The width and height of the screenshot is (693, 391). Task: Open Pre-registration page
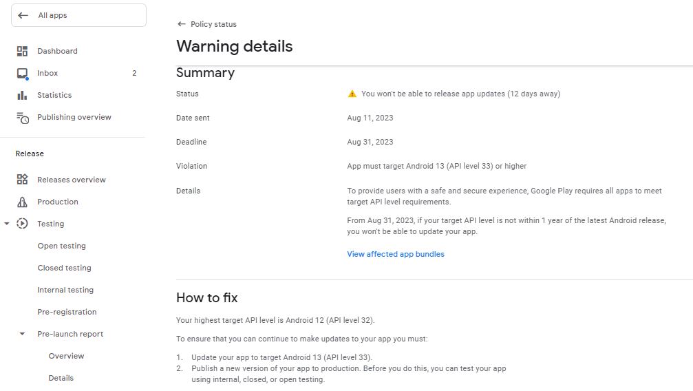click(67, 312)
